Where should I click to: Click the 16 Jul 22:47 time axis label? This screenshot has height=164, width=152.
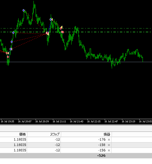(111, 121)
